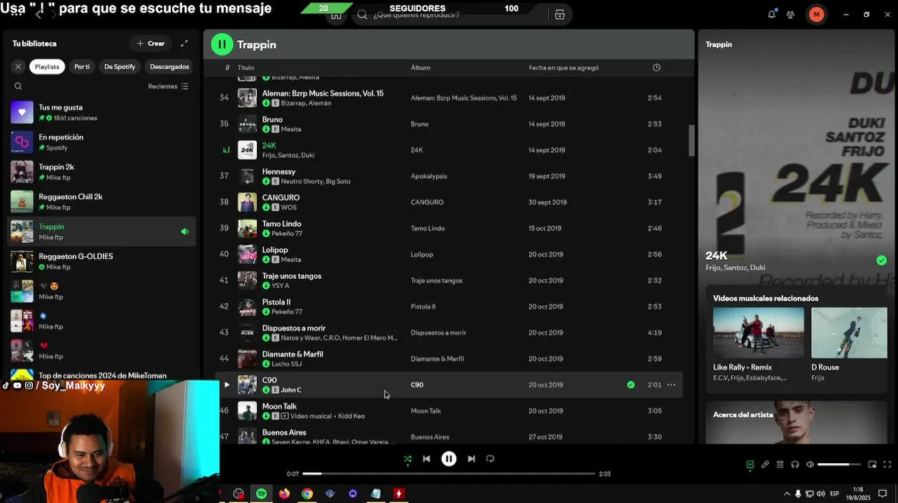Open connect to a device headphones icon

click(x=795, y=465)
